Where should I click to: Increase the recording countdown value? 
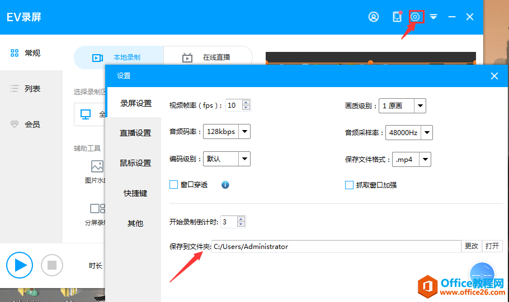pos(241,219)
